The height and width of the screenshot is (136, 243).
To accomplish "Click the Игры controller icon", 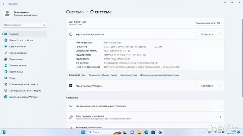I will [x=6, y=78].
